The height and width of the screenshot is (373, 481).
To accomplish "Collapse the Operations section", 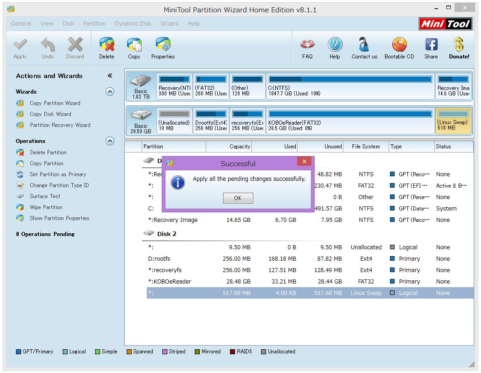I will pos(110,141).
